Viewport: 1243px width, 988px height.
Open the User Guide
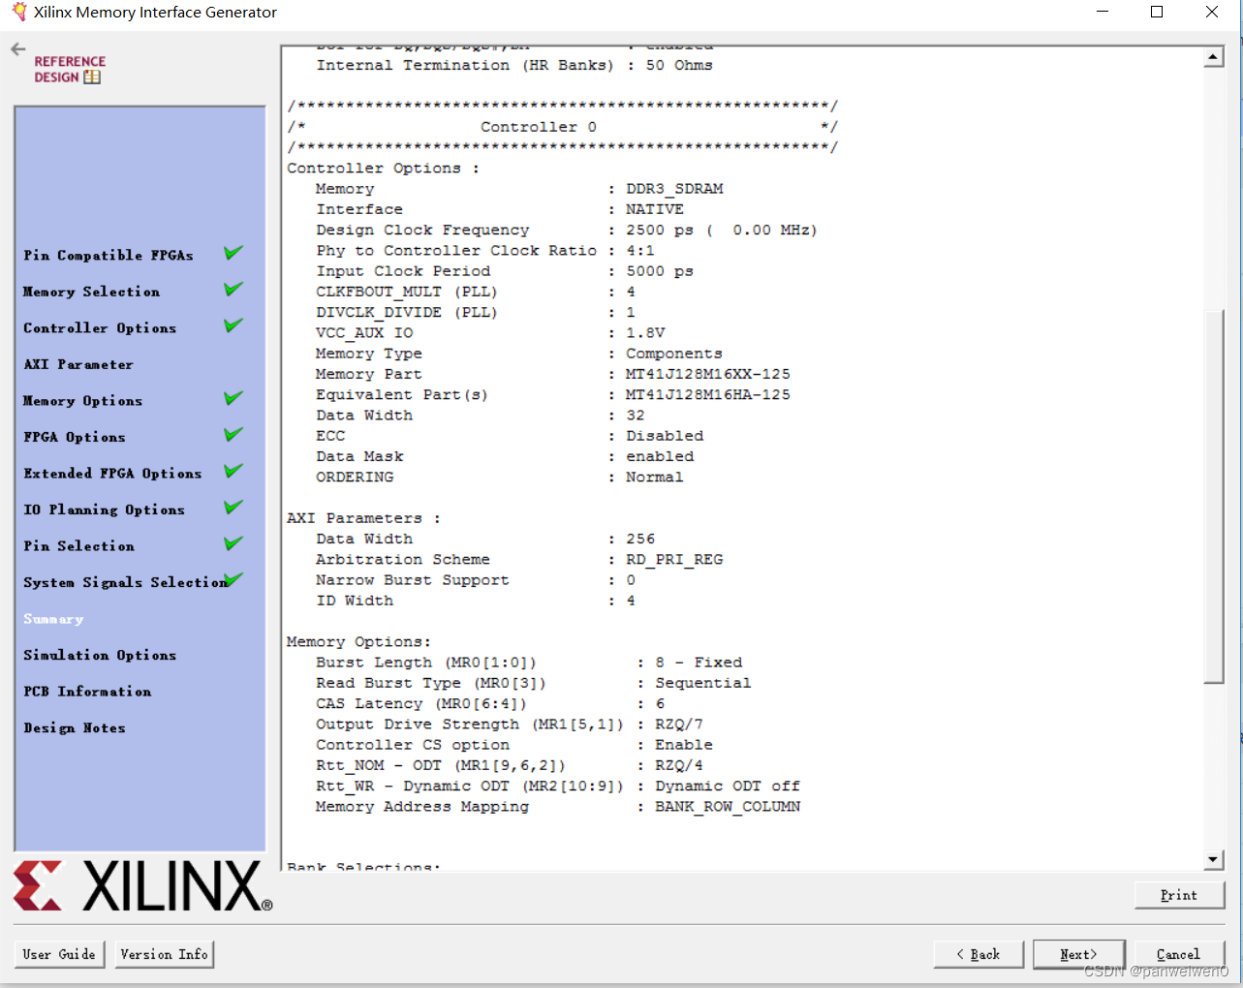point(59,954)
